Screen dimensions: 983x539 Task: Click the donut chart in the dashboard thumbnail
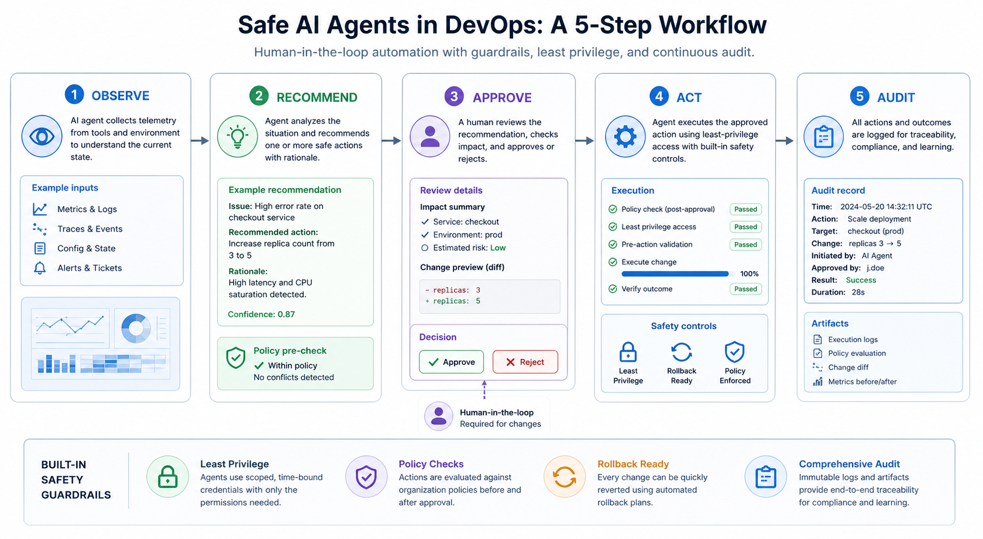pyautogui.click(x=136, y=328)
